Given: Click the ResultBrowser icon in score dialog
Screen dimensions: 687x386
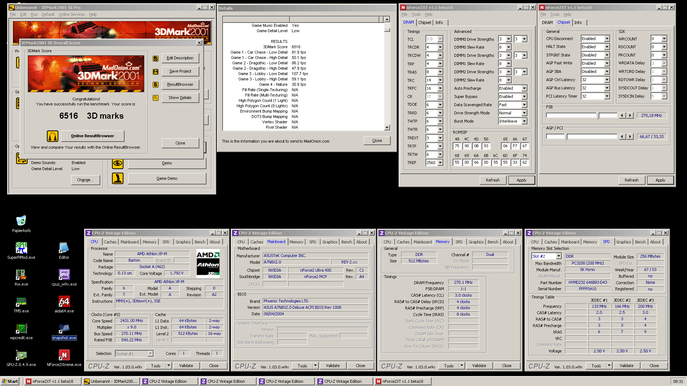Looking at the screenshot, I should click(156, 85).
